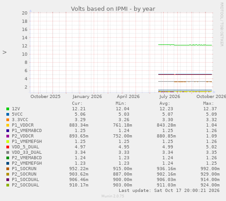Click the Munin 2.0.75 version text

tap(113, 196)
